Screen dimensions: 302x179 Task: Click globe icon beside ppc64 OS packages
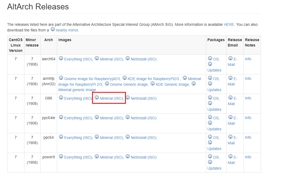[x=210, y=137]
